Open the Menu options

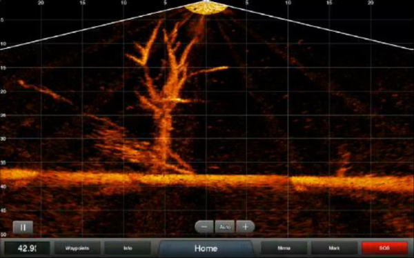[x=284, y=248]
